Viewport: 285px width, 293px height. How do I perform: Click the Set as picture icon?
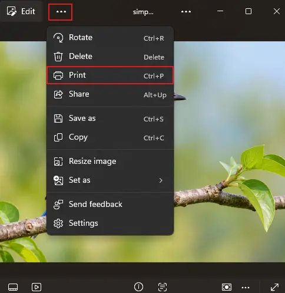[58, 180]
